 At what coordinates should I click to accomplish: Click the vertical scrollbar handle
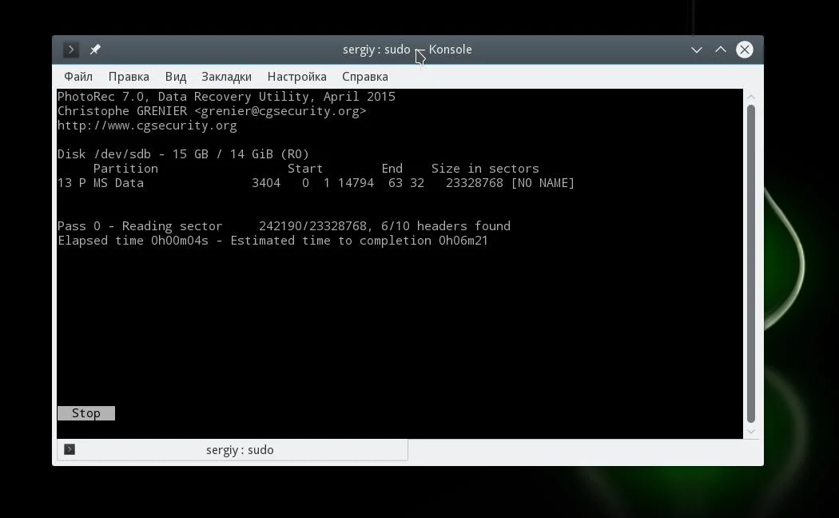[751, 264]
